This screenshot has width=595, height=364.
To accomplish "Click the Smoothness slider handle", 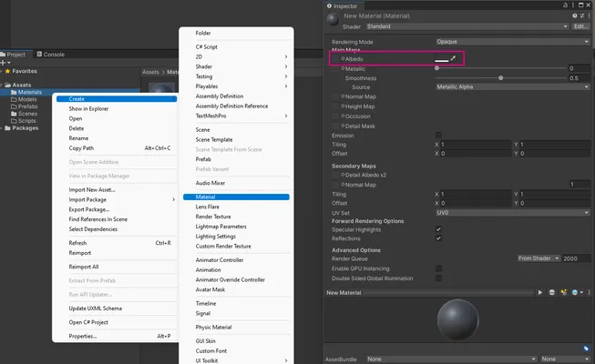I will pos(501,77).
